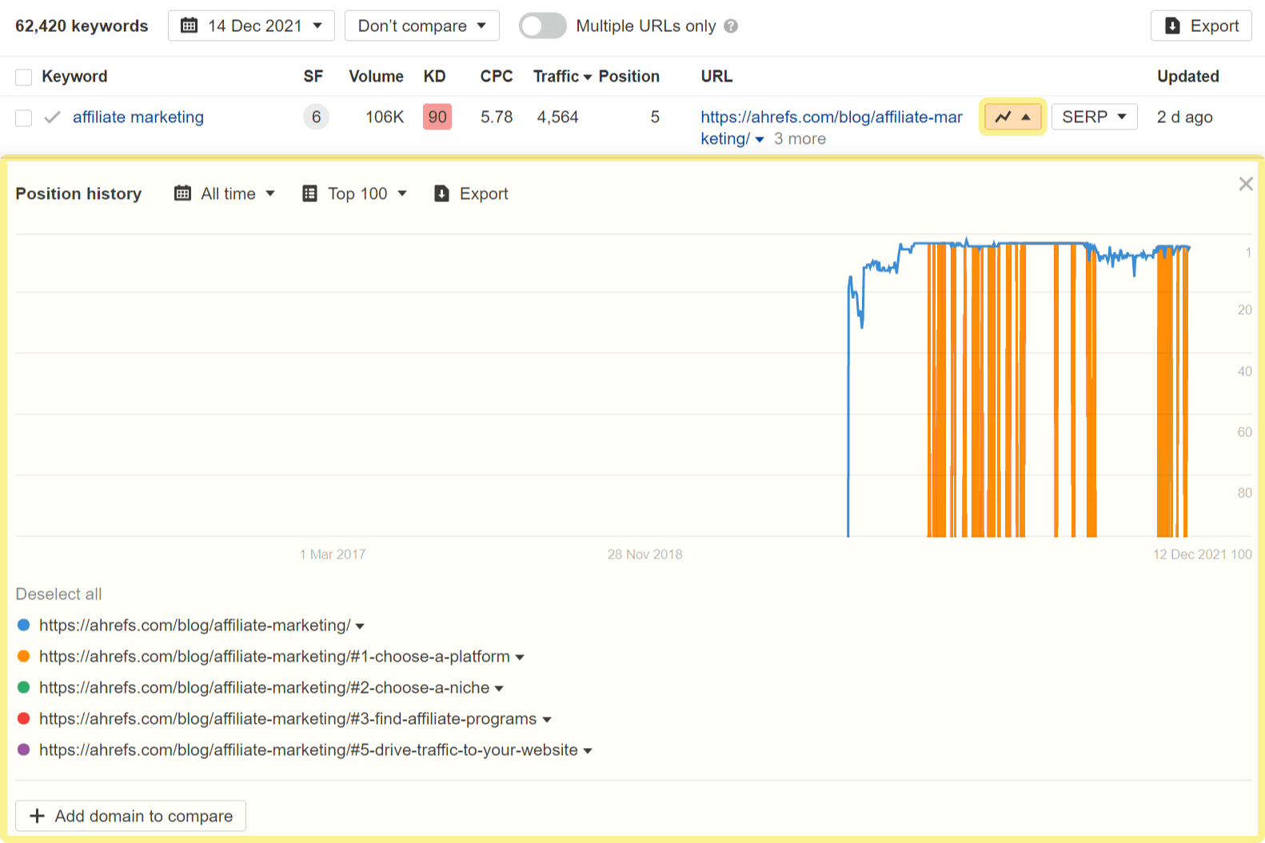The image size is (1265, 843).
Task: Tick the affiliate marketing row checkbox
Action: 24,118
